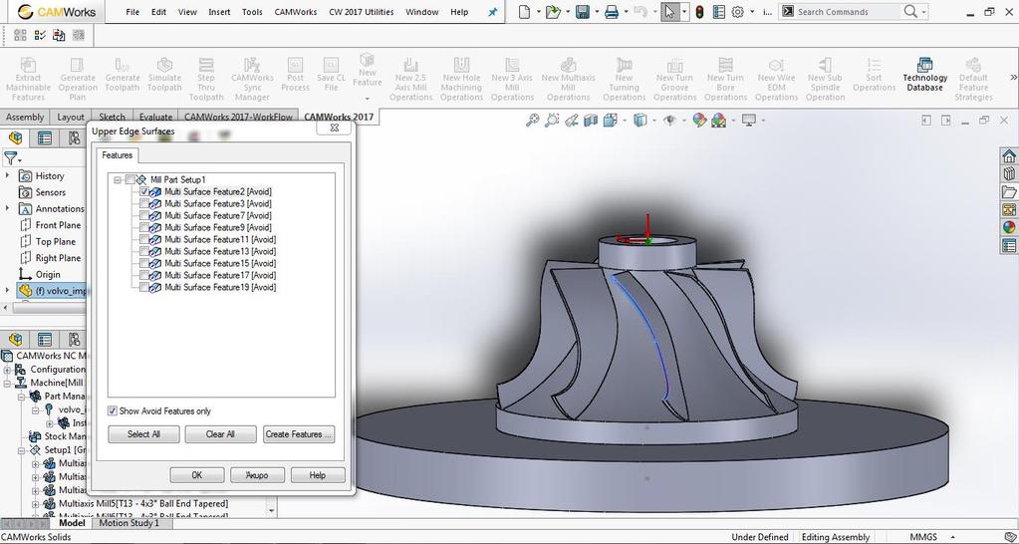Check the Multi Surface Feature3 [Avoid] checkbox
The height and width of the screenshot is (544, 1019).
tap(144, 203)
